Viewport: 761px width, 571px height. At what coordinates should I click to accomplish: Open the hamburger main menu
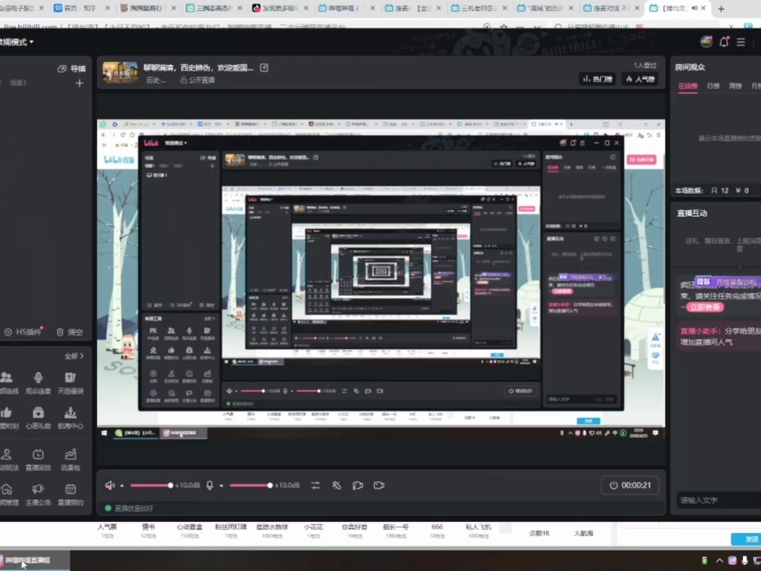740,42
